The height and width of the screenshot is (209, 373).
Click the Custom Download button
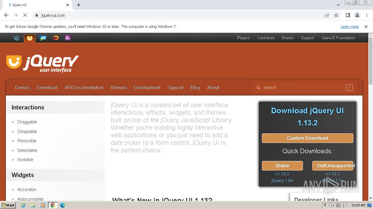[x=307, y=138]
